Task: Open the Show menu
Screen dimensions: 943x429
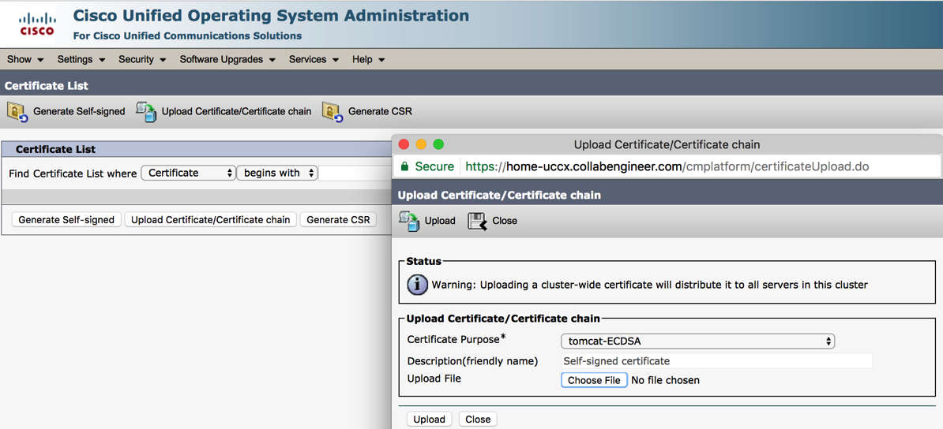Action: (25, 59)
